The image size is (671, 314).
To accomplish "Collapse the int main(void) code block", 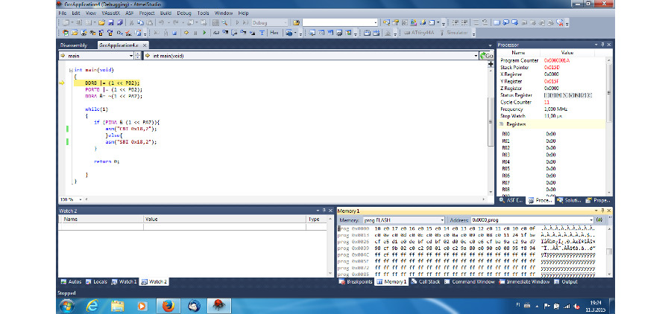I will pos(71,70).
